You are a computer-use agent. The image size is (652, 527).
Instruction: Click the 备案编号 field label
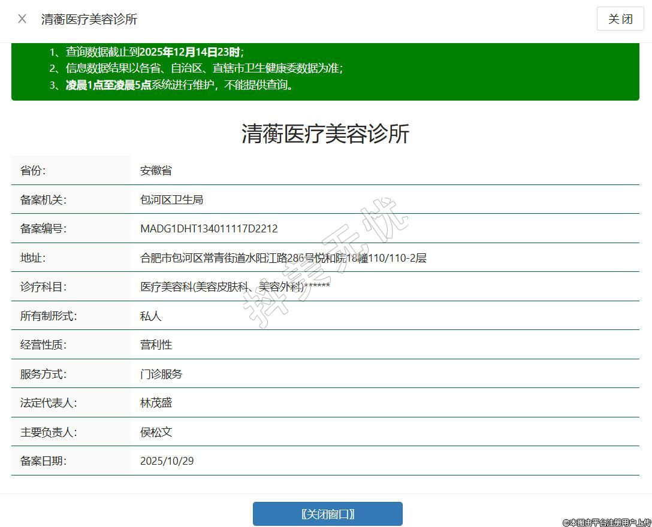43,229
